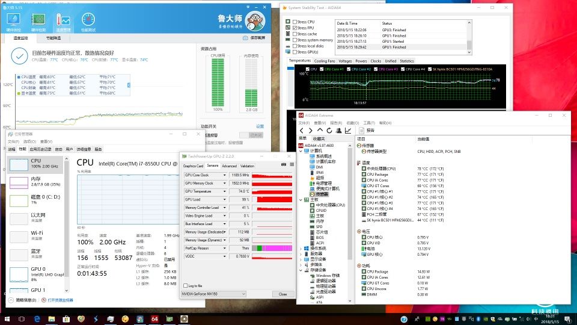Enable the Stress cache checkbox
The height and width of the screenshot is (325, 577).
tap(295, 34)
